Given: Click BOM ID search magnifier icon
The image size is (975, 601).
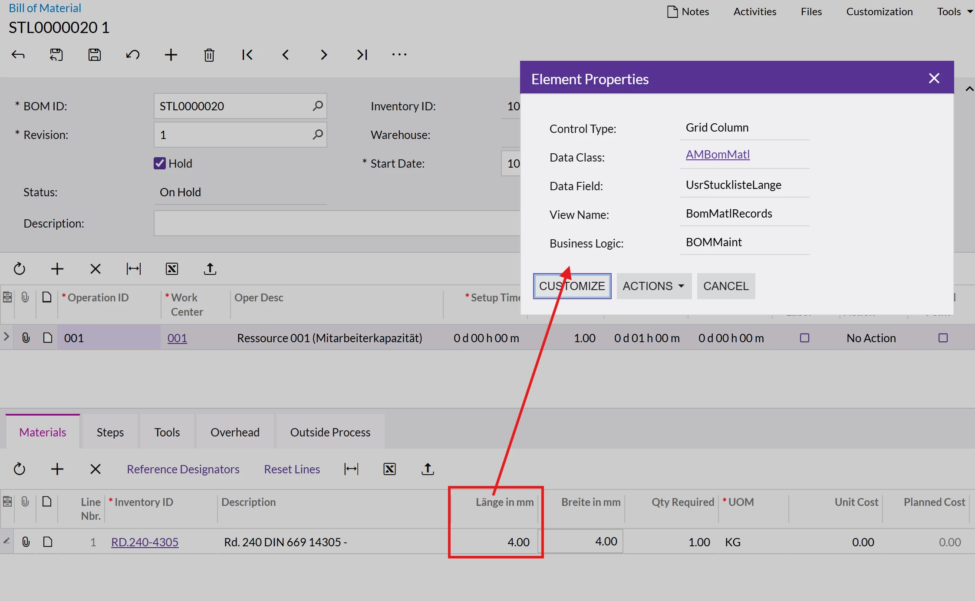Looking at the screenshot, I should point(318,106).
